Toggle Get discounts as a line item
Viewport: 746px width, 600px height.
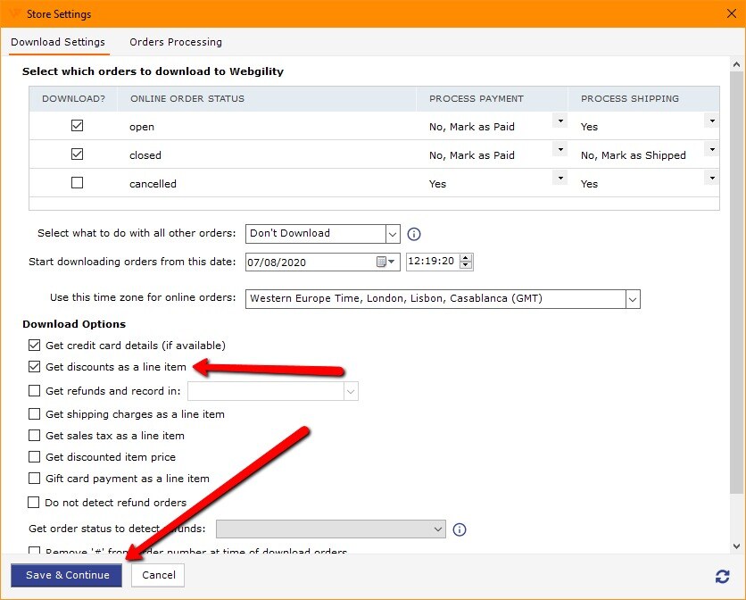click(34, 366)
